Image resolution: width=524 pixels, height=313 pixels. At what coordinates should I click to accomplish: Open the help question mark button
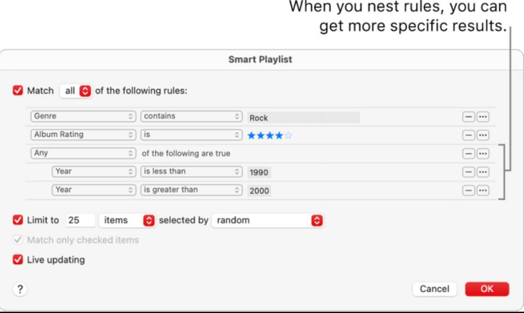20,289
